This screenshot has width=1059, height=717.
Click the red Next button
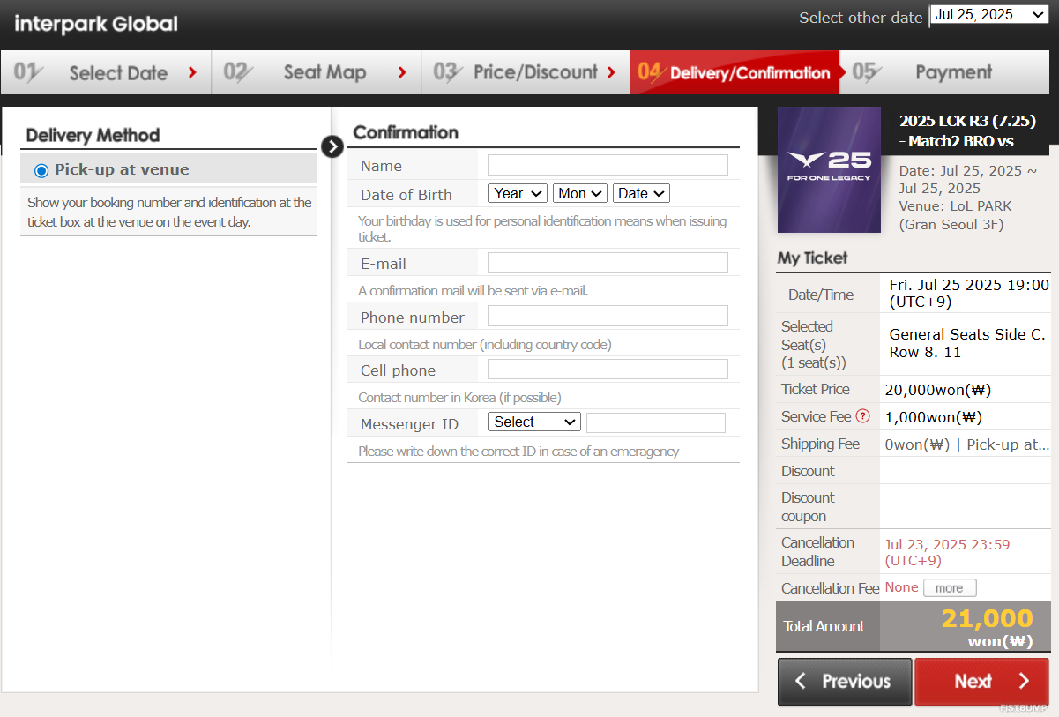pos(982,682)
